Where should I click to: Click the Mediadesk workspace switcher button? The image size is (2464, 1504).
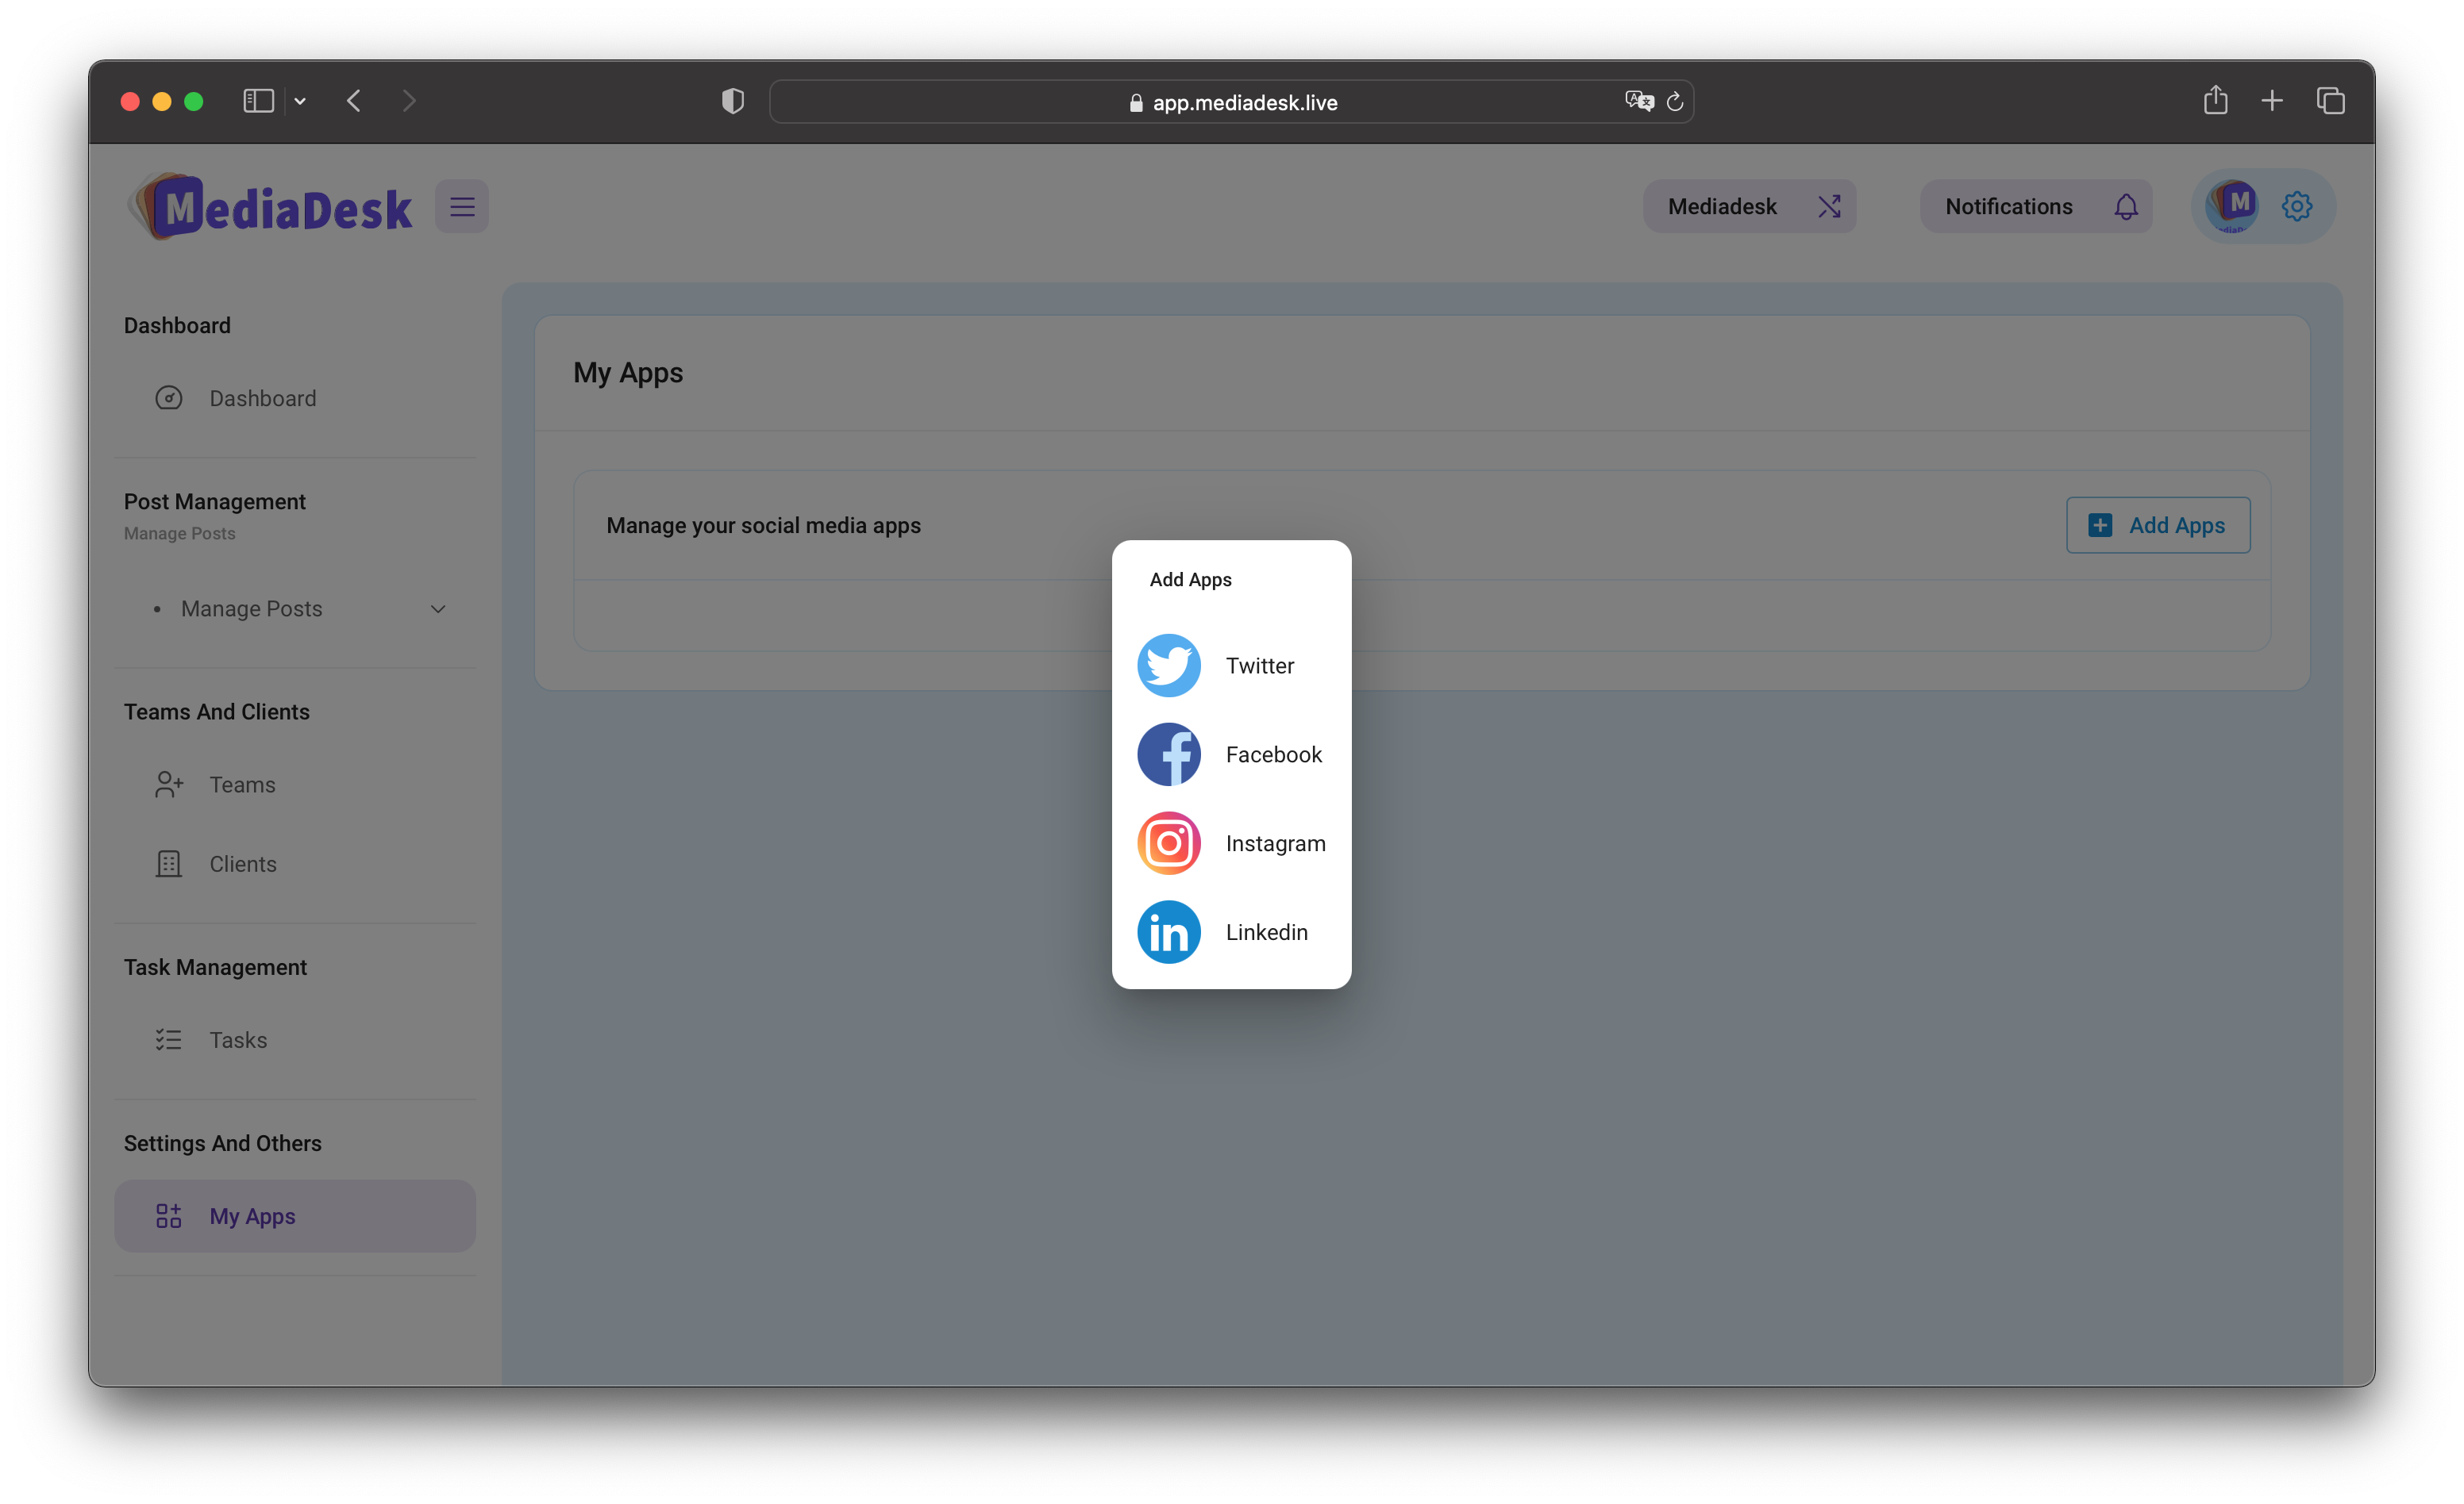(1749, 207)
